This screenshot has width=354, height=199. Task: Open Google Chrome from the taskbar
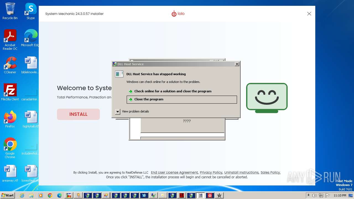[50, 195]
